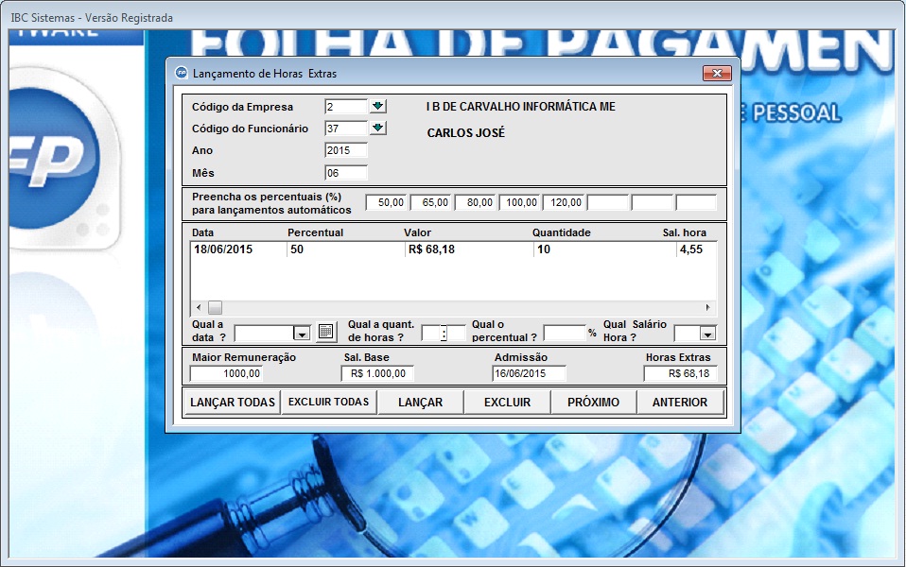Click the Quantidade column header
906x567 pixels.
pyautogui.click(x=561, y=232)
